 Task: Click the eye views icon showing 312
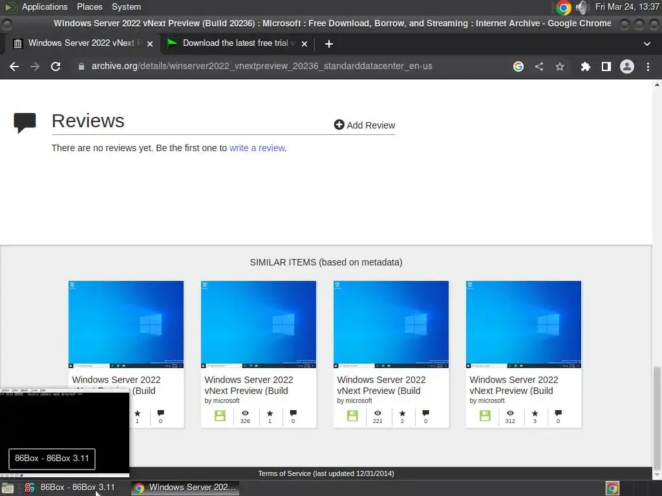tap(510, 413)
